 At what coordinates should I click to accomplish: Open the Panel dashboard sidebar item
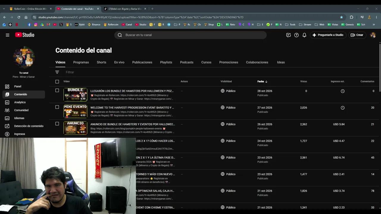24,86
